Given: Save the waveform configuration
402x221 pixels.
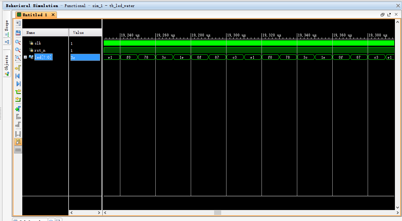Looking at the screenshot, I should click(18, 33).
